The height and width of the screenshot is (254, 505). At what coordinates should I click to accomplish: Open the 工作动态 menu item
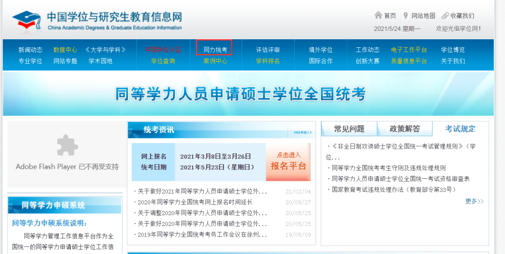368,50
